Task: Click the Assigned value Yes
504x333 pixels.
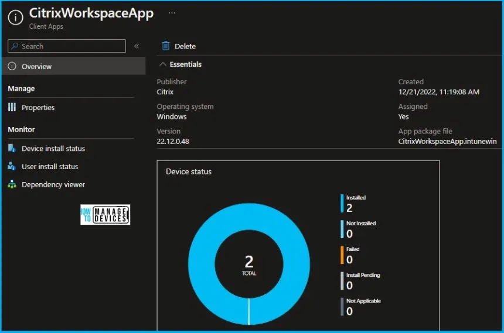Action: tap(403, 116)
